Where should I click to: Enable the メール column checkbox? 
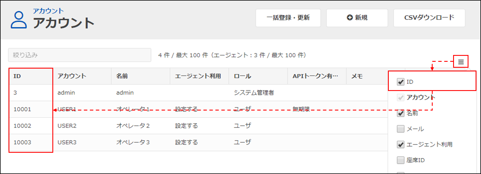pyautogui.click(x=401, y=129)
